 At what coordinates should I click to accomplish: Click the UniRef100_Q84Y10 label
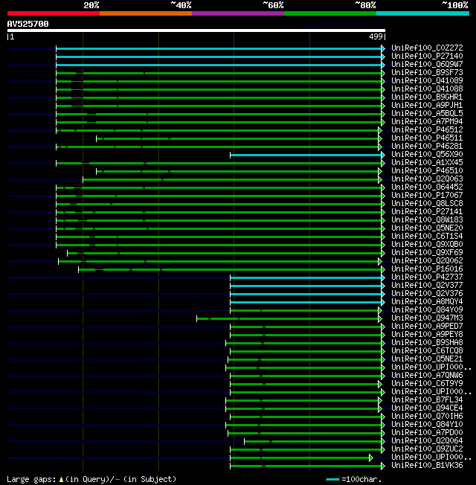(x=427, y=425)
